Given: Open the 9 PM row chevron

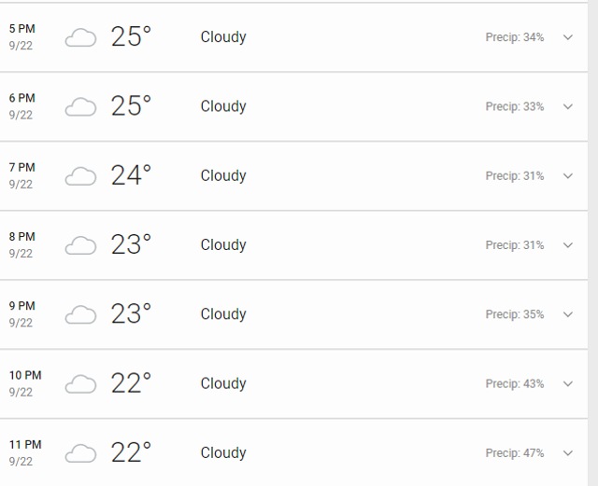Looking at the screenshot, I should coord(568,314).
